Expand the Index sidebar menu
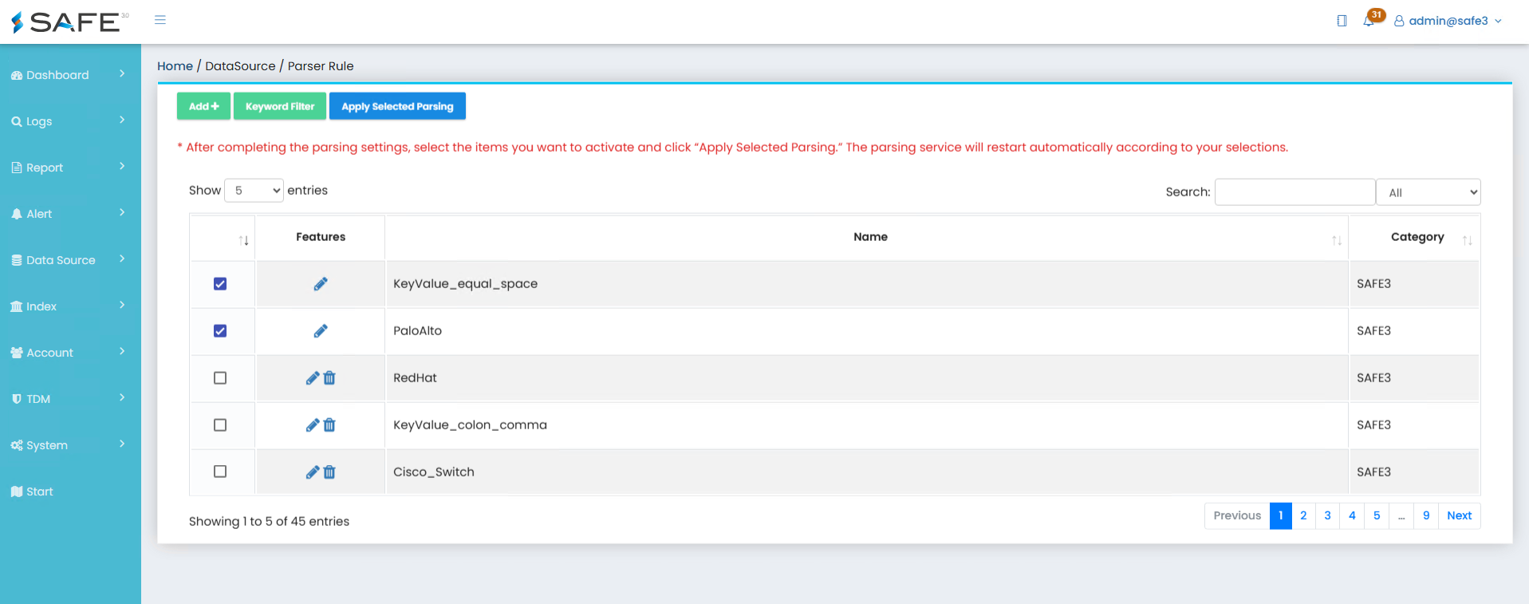The image size is (1529, 604). coord(70,306)
